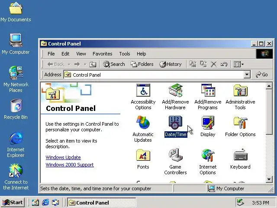
Task: Click the network tray icon
Action: 241,202
